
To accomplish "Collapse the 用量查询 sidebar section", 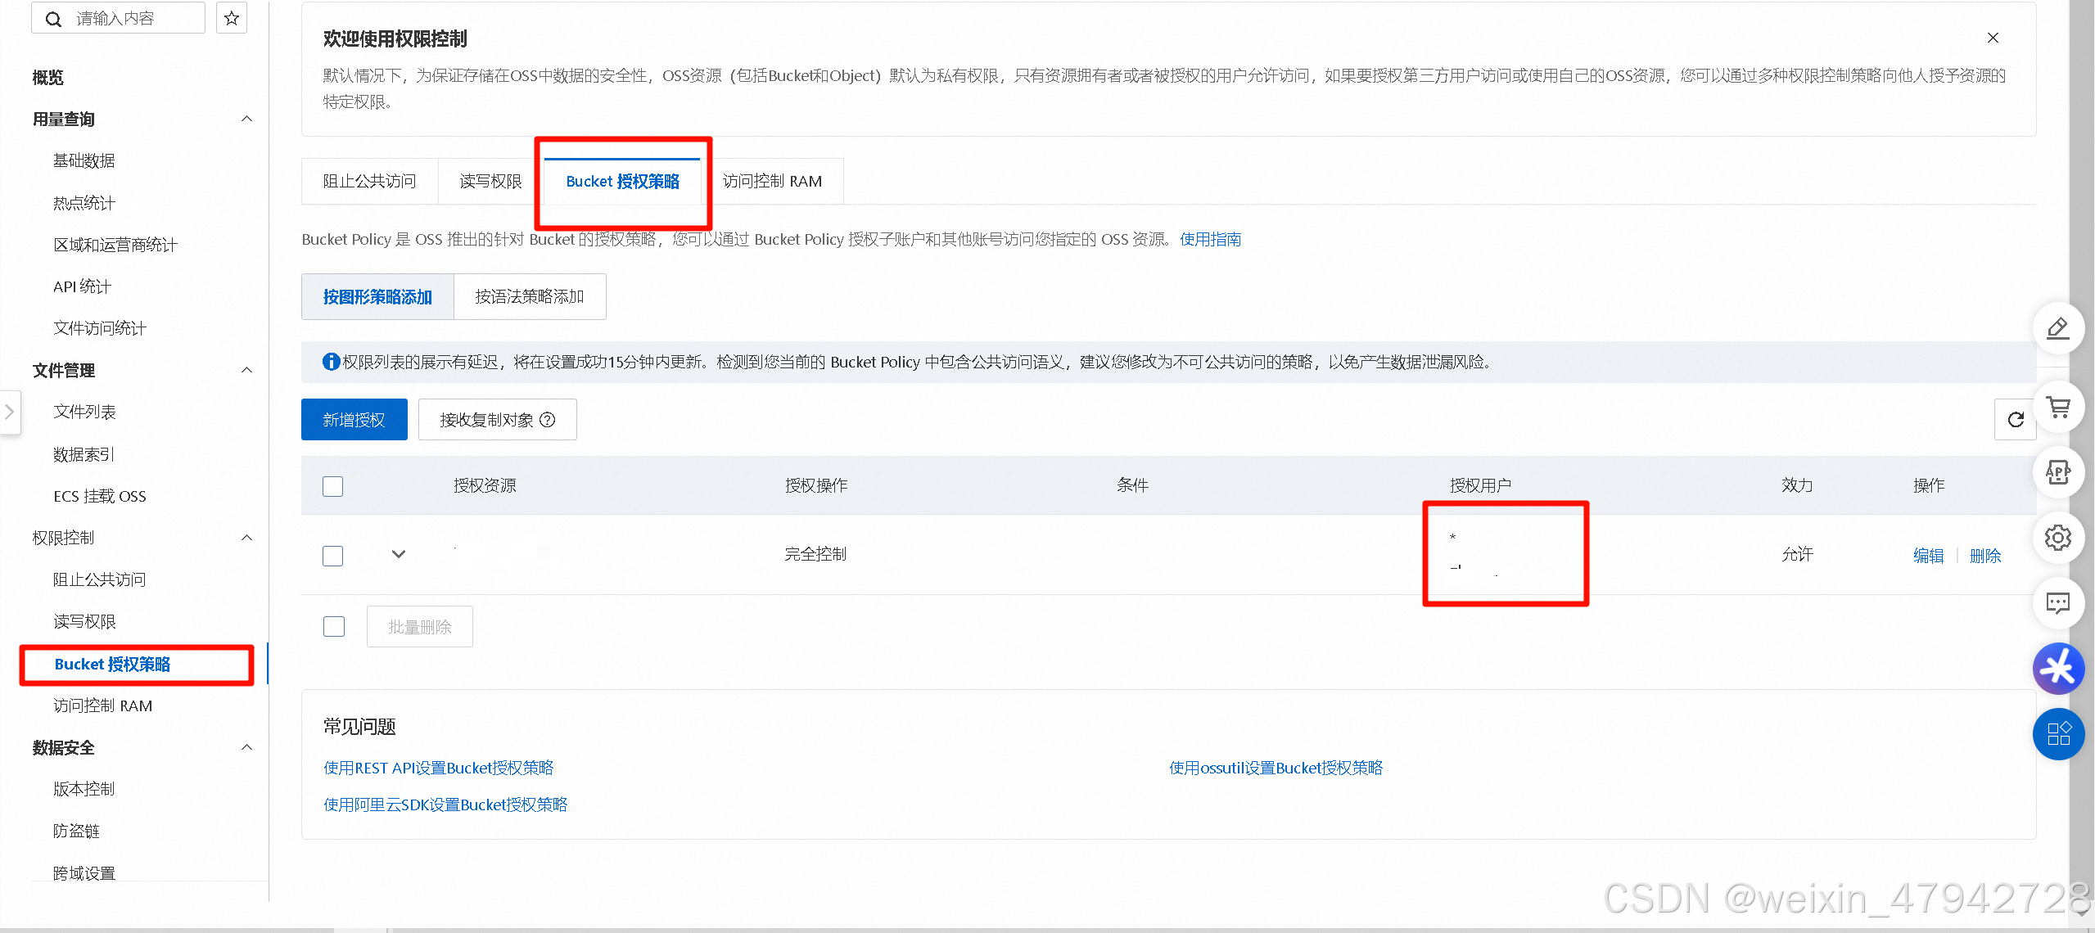I will (x=247, y=119).
